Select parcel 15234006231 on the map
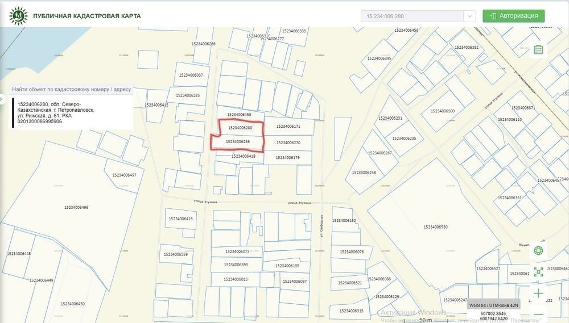Image resolution: width=569 pixels, height=323 pixels. pyautogui.click(x=390, y=118)
